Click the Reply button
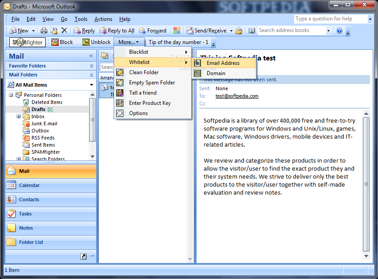378x279 pixels. pos(84,31)
